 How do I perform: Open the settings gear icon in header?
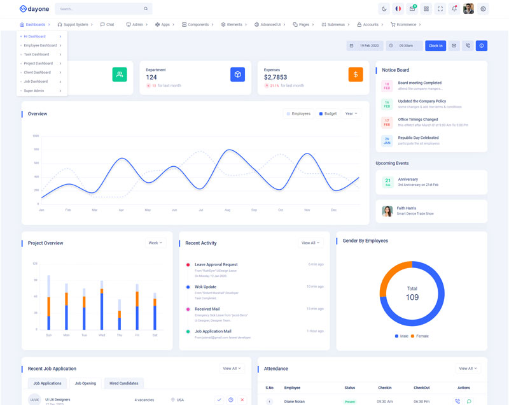click(483, 9)
